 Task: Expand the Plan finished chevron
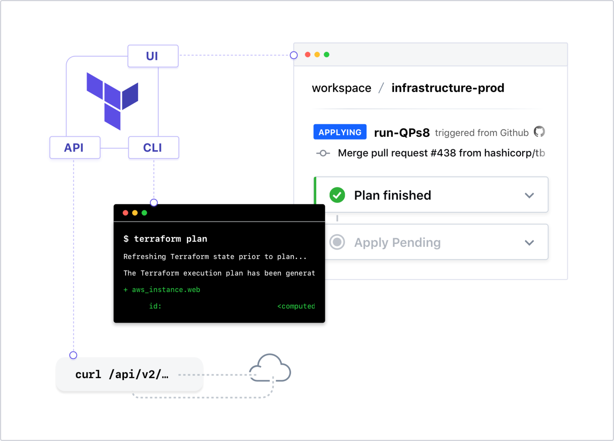(x=529, y=195)
